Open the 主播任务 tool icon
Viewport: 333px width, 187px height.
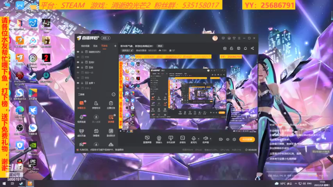coord(111,105)
